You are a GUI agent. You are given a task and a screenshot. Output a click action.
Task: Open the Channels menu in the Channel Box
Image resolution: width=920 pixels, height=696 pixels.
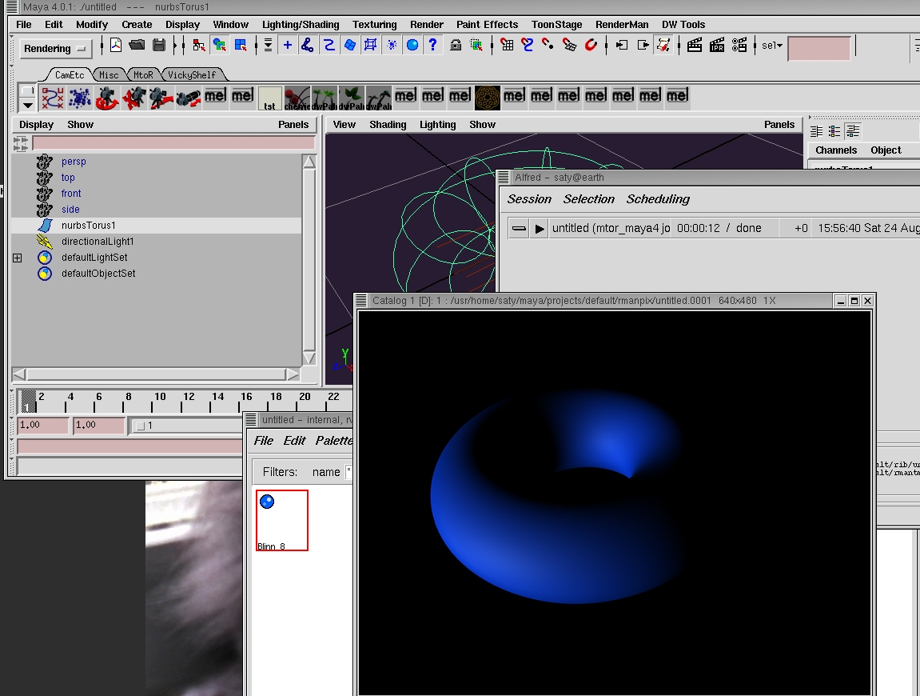click(836, 150)
